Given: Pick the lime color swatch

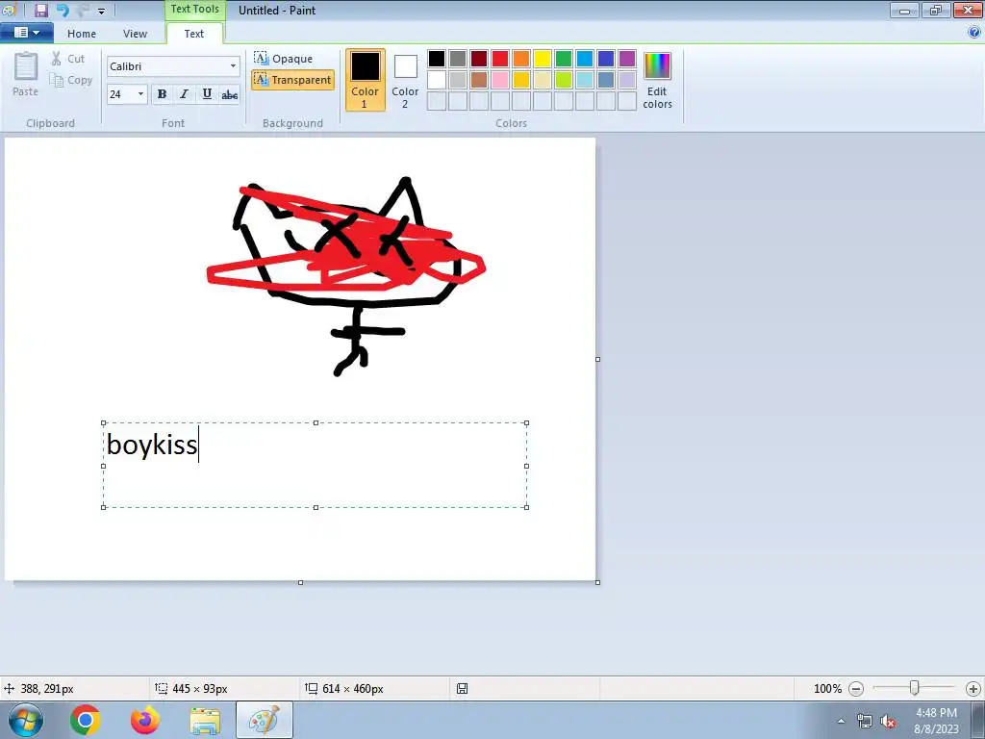Looking at the screenshot, I should [564, 80].
